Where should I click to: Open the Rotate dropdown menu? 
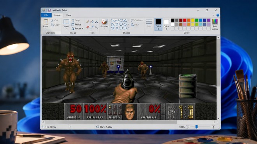(x=77, y=29)
